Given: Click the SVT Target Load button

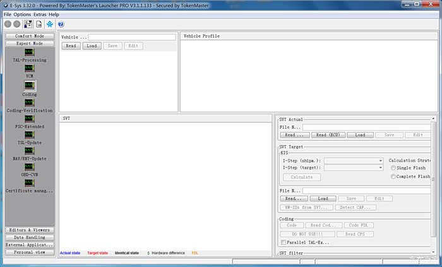Looking at the screenshot, I should tap(323, 199).
